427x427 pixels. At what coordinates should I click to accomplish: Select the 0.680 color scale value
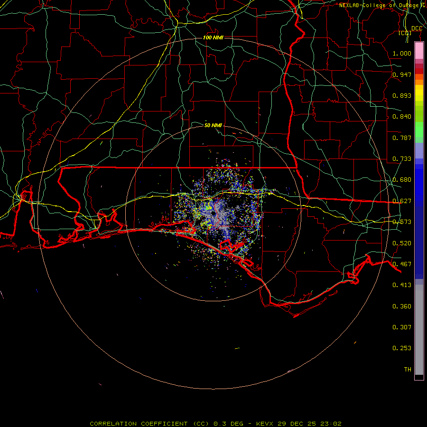[x=402, y=180]
